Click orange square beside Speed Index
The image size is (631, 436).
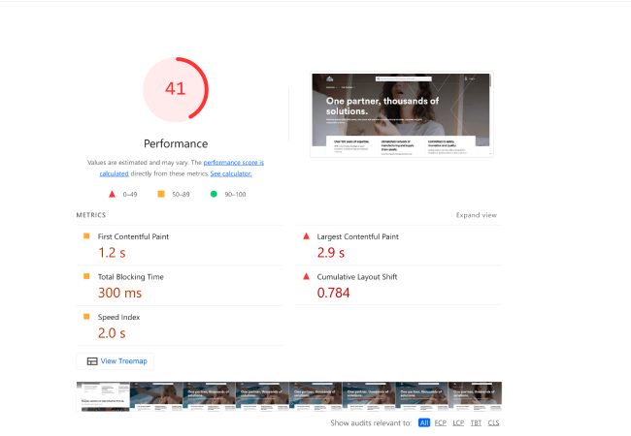tap(85, 317)
